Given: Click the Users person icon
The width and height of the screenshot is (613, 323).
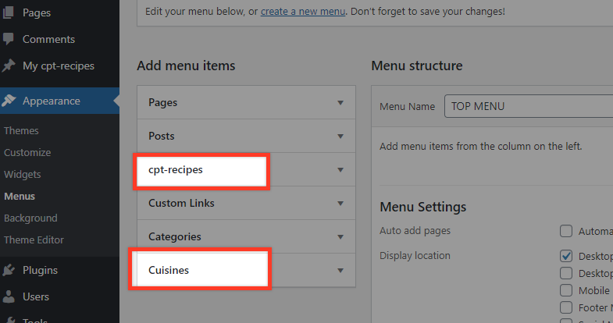Looking at the screenshot, I should [x=9, y=296].
